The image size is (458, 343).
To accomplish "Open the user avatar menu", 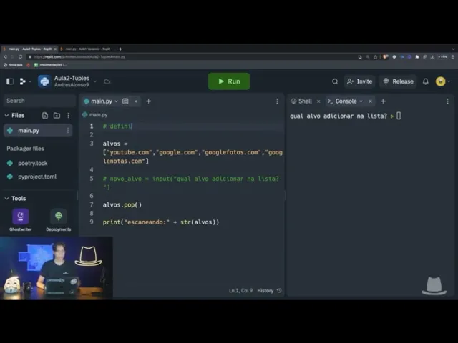I will tap(441, 81).
